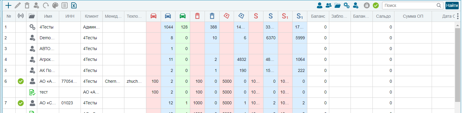The width and height of the screenshot is (462, 113).
Task: Sort by the red car column
Action: pos(153,16)
